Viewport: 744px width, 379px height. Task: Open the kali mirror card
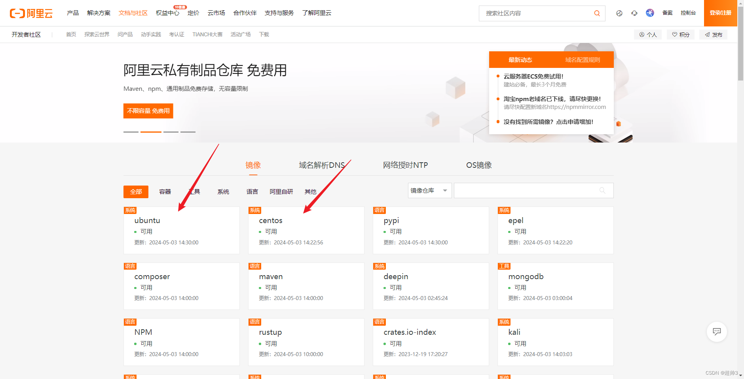pyautogui.click(x=556, y=342)
